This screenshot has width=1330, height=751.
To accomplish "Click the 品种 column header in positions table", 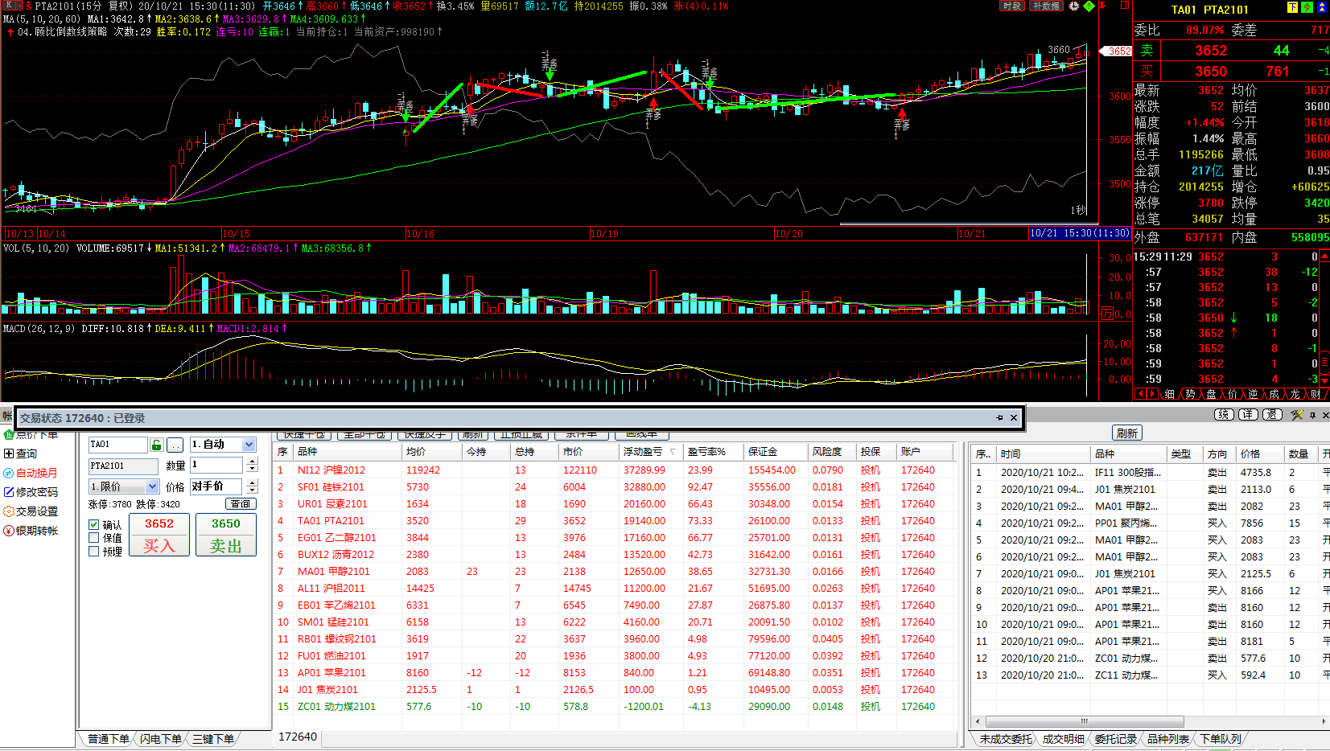I will (x=348, y=452).
